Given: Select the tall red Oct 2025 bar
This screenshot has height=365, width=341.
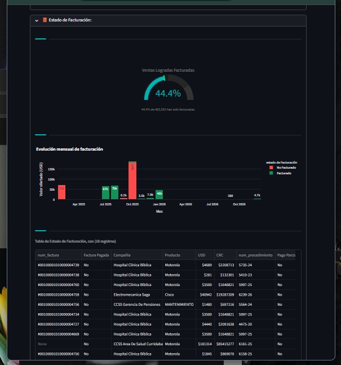Looking at the screenshot, I should coord(132,181).
